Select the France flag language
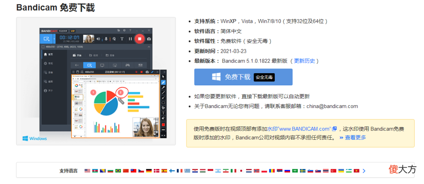 [x=180, y=171]
